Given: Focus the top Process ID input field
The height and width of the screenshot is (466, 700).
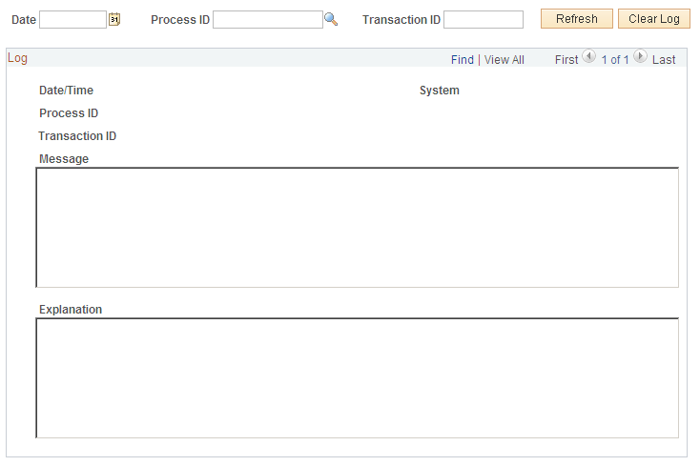Looking at the screenshot, I should [268, 20].
